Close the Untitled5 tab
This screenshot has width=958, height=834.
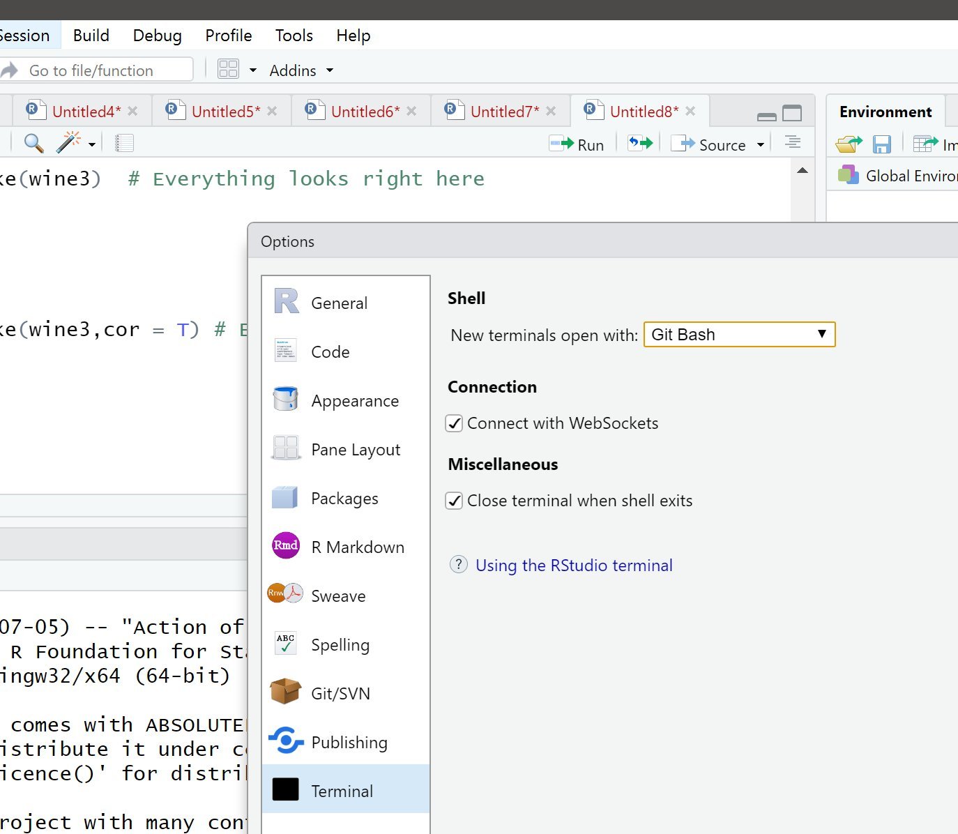click(x=272, y=111)
